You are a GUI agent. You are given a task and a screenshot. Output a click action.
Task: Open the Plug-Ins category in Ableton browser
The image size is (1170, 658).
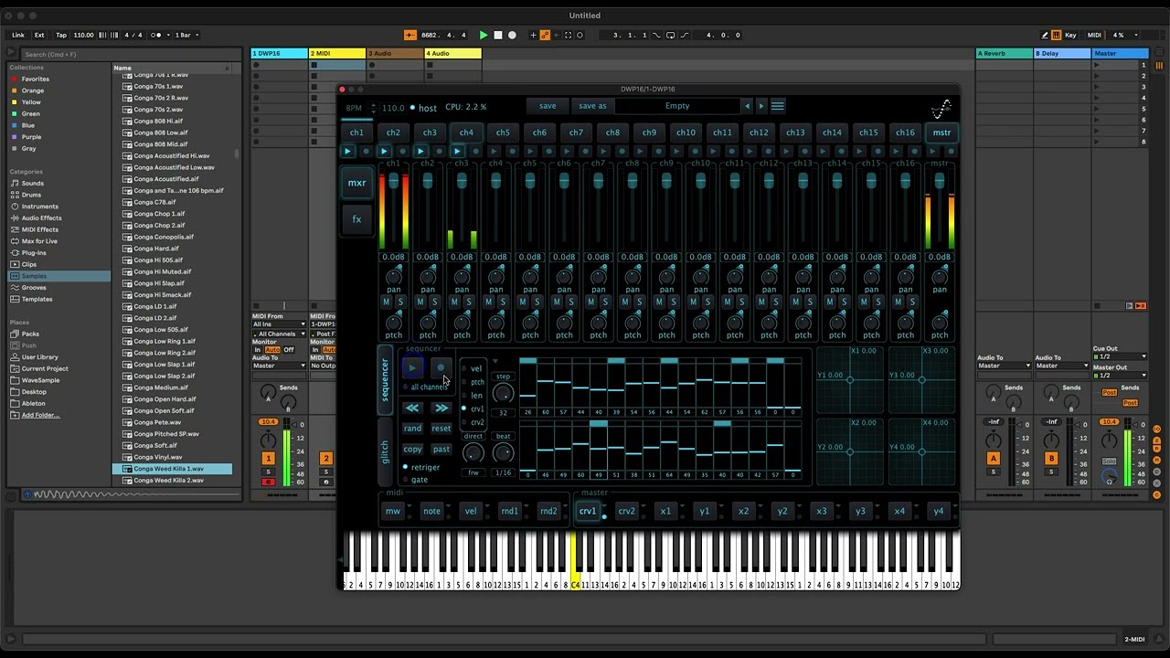pyautogui.click(x=34, y=253)
